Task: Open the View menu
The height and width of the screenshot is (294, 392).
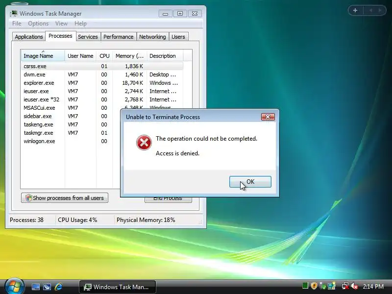Action: [x=61, y=24]
